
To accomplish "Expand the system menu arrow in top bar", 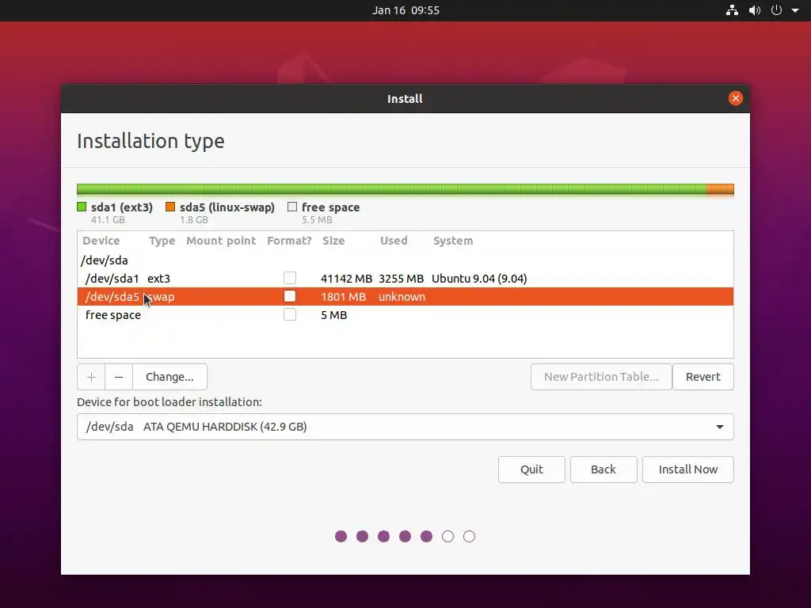I will 795,10.
